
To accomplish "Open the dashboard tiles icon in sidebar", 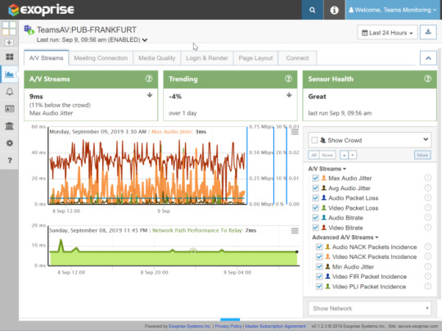I will click(x=9, y=57).
